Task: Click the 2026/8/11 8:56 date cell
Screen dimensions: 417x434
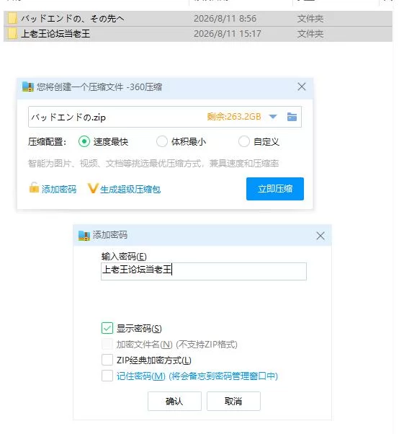Action: pos(225,19)
